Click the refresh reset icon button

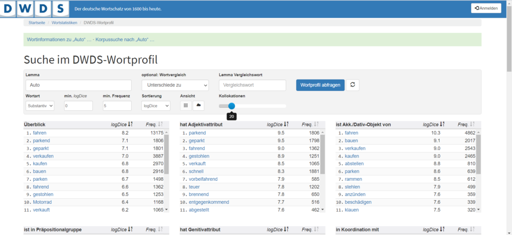click(352, 85)
